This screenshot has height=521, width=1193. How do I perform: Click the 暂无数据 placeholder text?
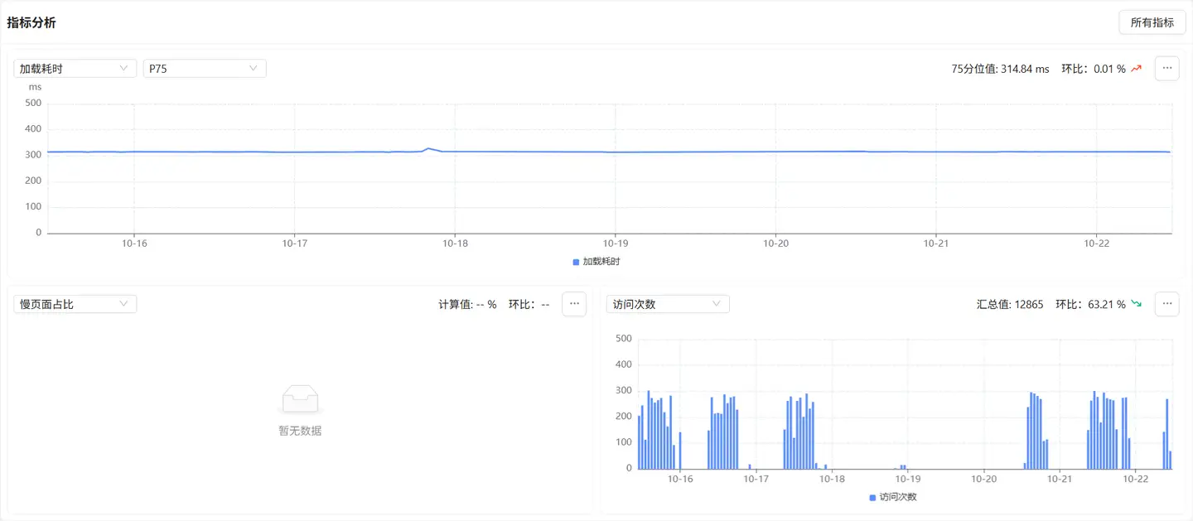pyautogui.click(x=300, y=431)
